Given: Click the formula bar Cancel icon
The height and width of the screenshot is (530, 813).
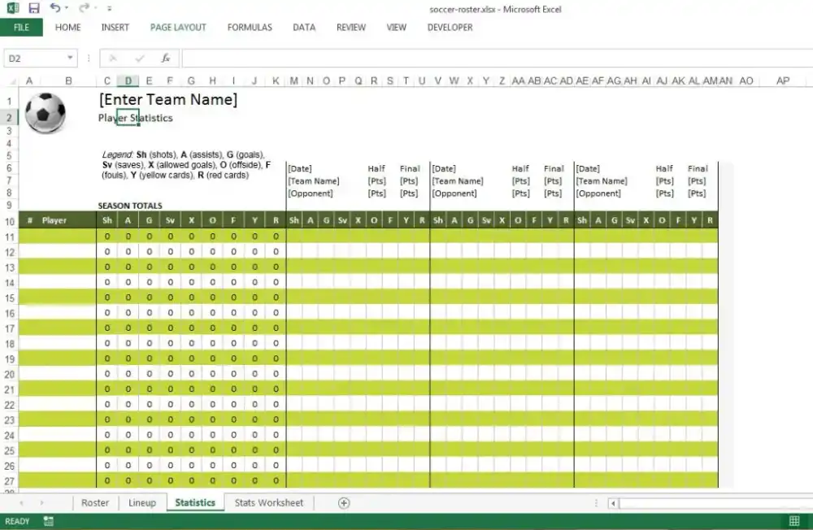Looking at the screenshot, I should tap(113, 58).
